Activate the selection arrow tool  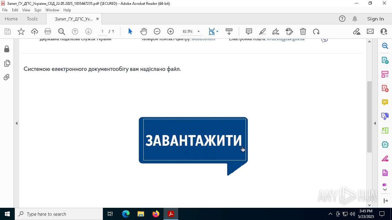[x=130, y=31]
